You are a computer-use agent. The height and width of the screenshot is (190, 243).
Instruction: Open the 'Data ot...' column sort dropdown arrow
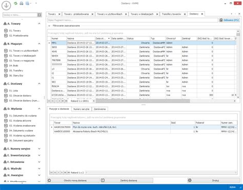click(109, 39)
